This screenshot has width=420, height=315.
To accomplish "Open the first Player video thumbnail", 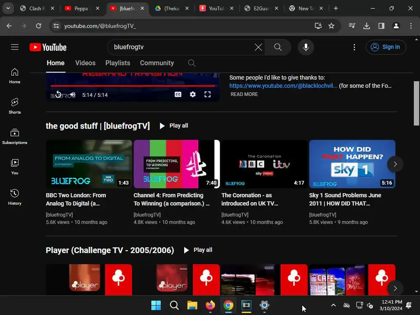I will [x=89, y=280].
